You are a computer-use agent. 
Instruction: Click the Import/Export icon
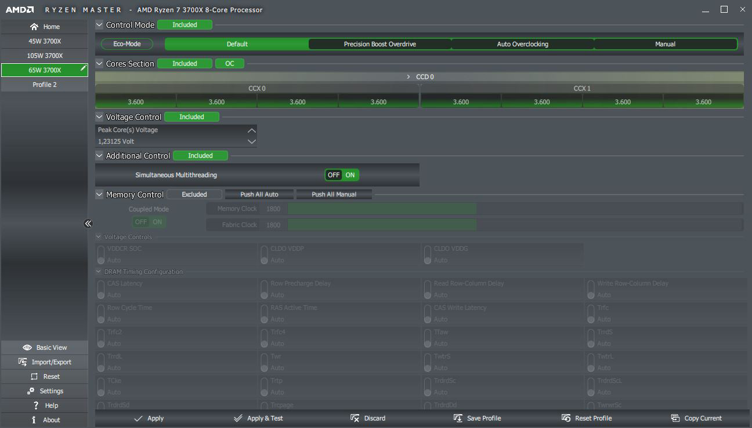23,362
